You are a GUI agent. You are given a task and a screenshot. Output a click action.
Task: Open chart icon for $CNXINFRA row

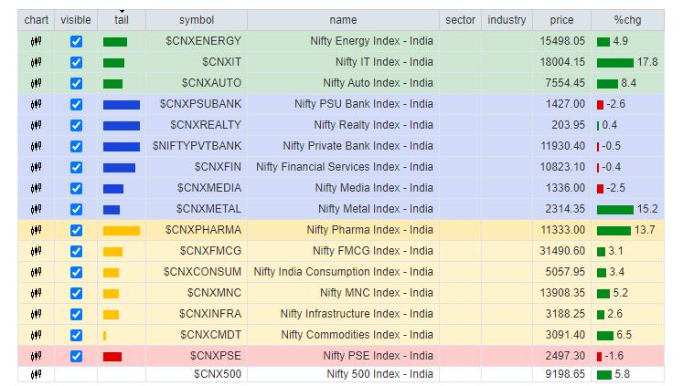click(x=36, y=315)
